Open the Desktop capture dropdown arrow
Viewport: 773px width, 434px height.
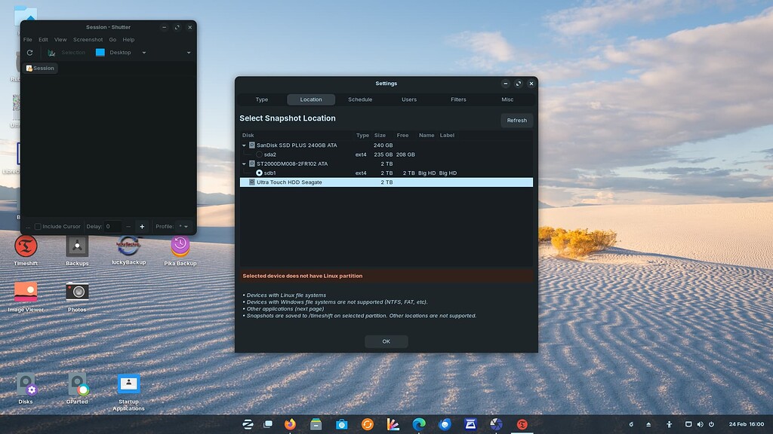(x=144, y=53)
